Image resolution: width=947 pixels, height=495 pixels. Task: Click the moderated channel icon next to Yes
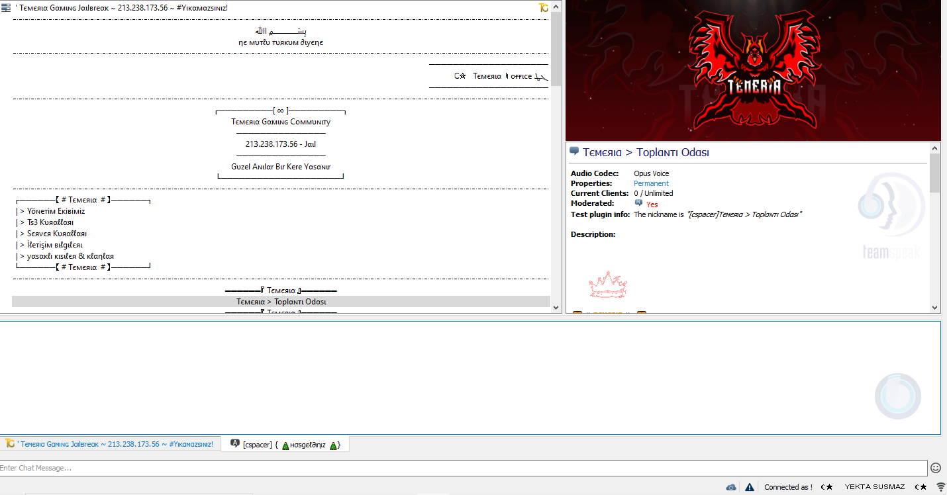tap(638, 203)
